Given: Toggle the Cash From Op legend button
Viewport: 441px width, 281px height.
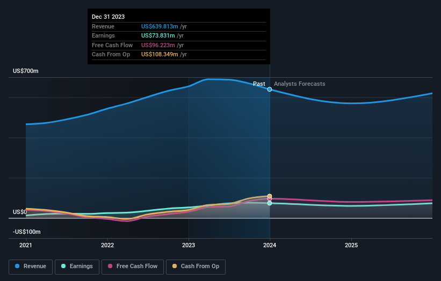Looking at the screenshot, I should coord(196,267).
